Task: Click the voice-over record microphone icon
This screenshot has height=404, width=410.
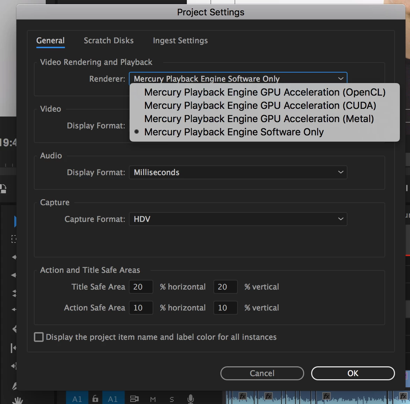Action: point(191,399)
